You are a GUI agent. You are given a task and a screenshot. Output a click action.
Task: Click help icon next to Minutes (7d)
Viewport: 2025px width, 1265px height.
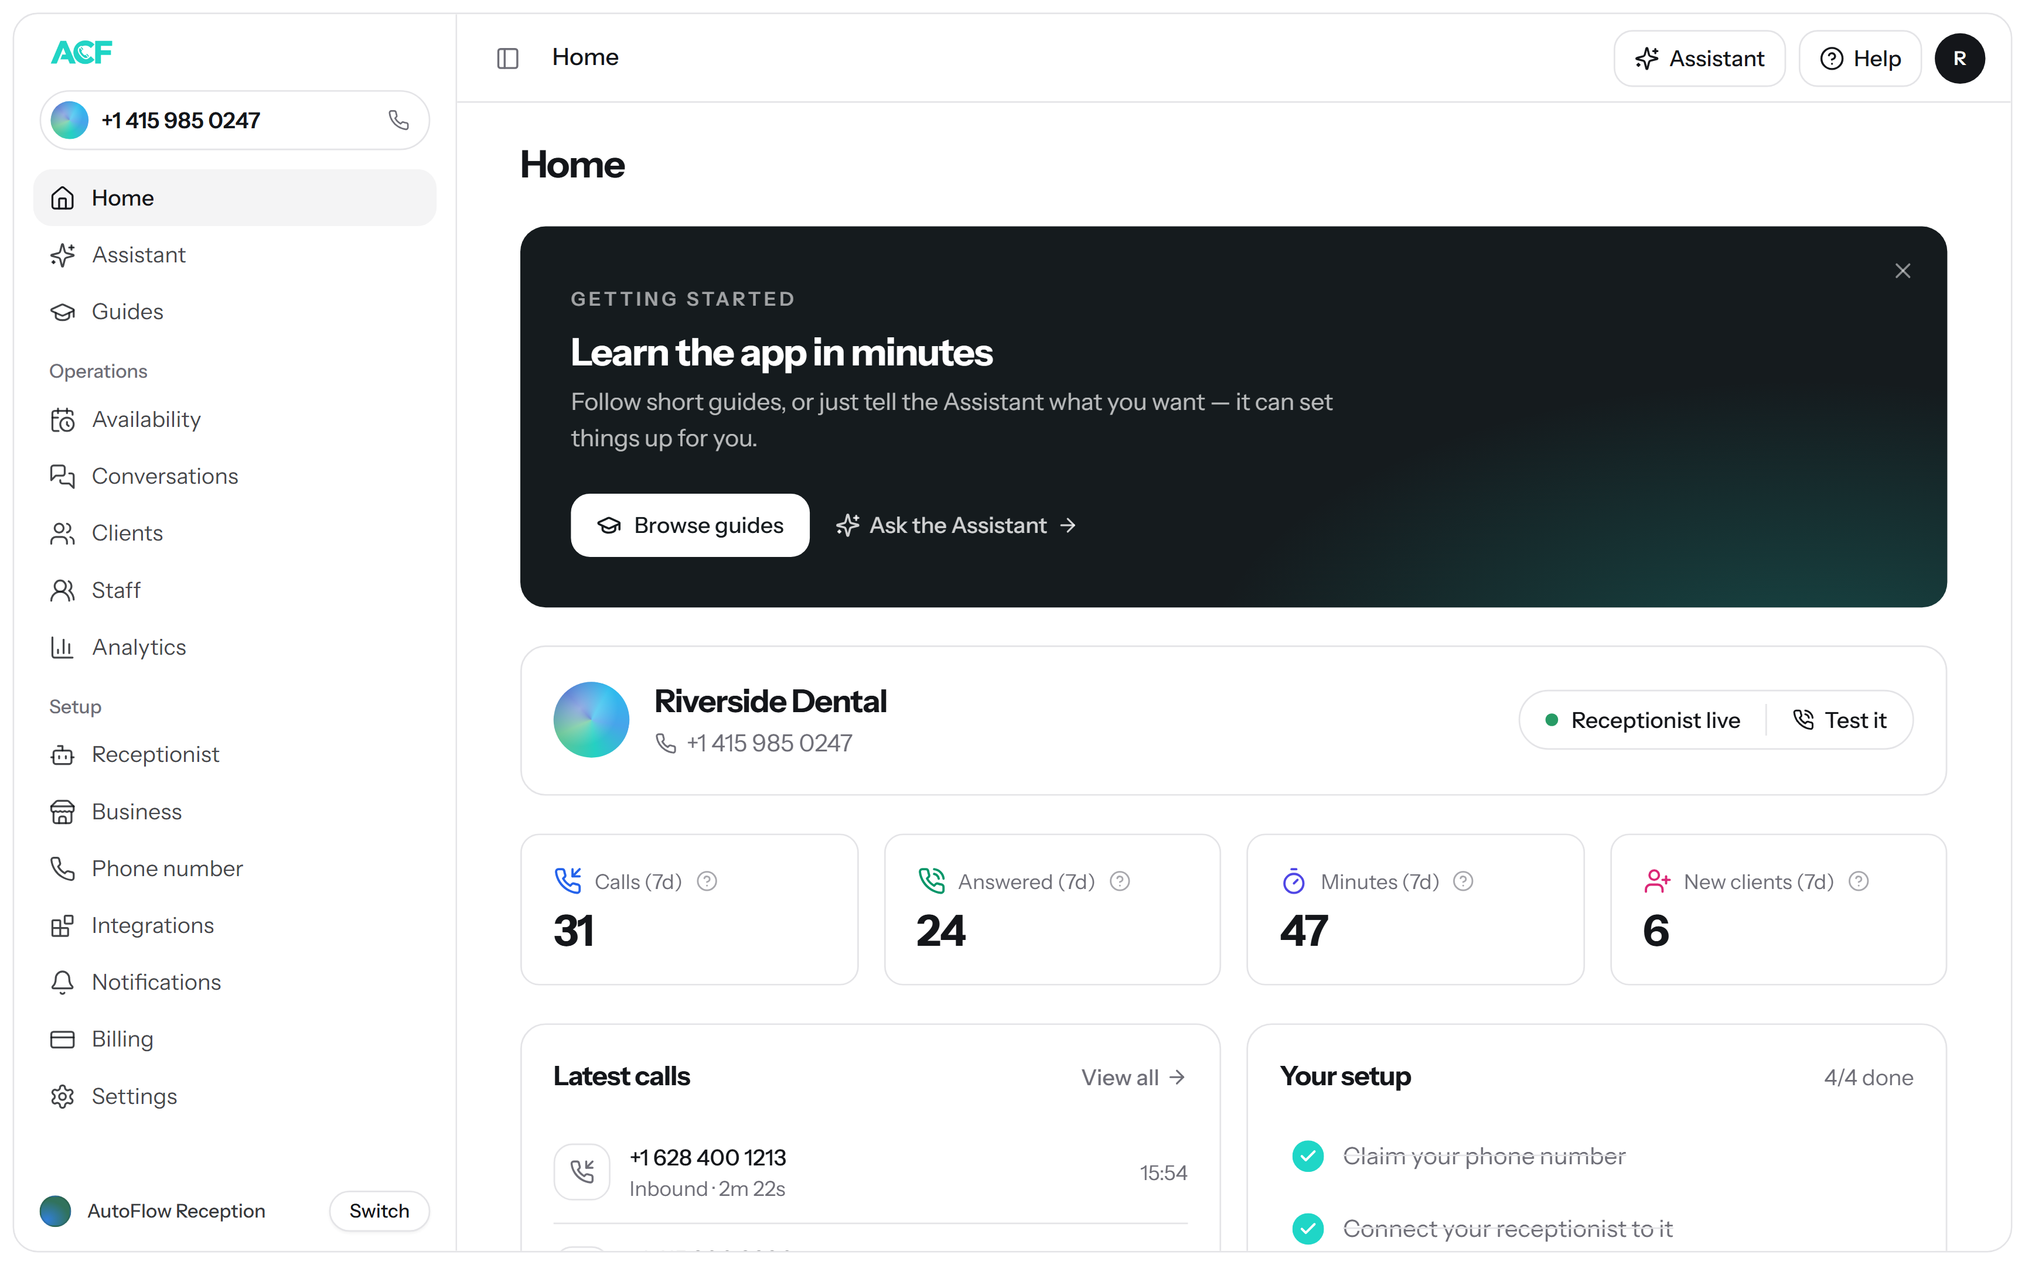[x=1462, y=882]
